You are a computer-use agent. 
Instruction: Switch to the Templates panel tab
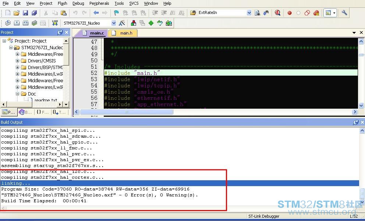[x=59, y=112]
